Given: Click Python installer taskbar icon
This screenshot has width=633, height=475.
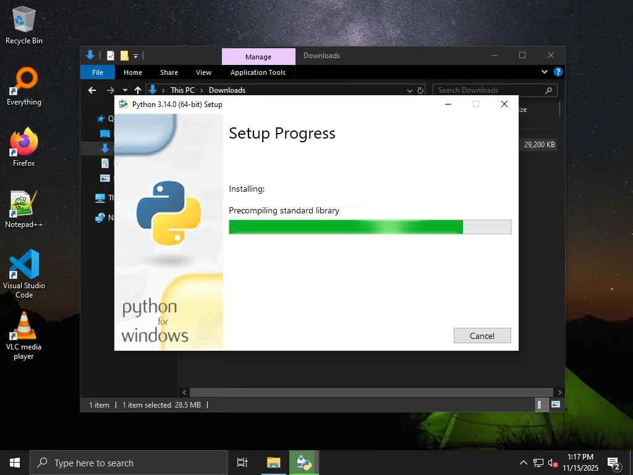Looking at the screenshot, I should coord(304,463).
